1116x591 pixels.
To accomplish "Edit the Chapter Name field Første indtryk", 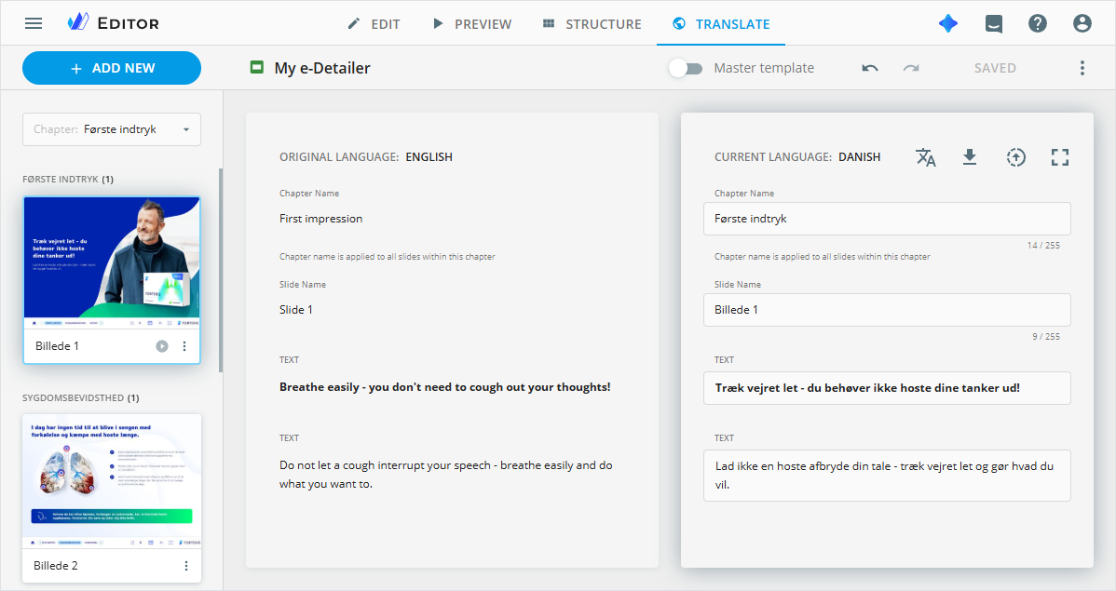I will (887, 219).
